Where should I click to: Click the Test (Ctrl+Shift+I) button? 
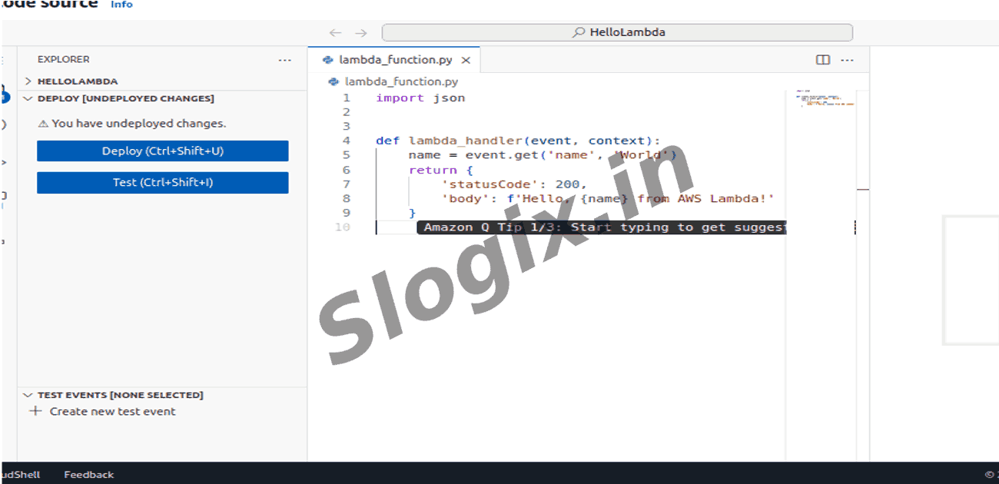[x=162, y=183]
